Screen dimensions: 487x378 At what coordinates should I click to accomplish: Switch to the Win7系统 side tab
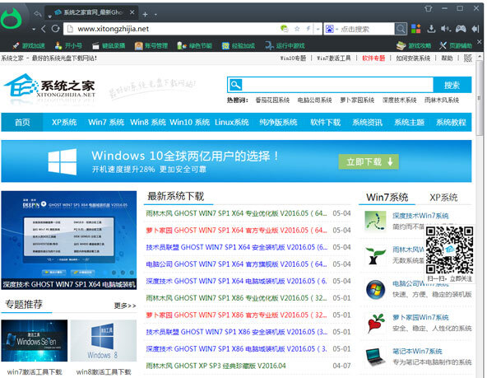point(387,198)
